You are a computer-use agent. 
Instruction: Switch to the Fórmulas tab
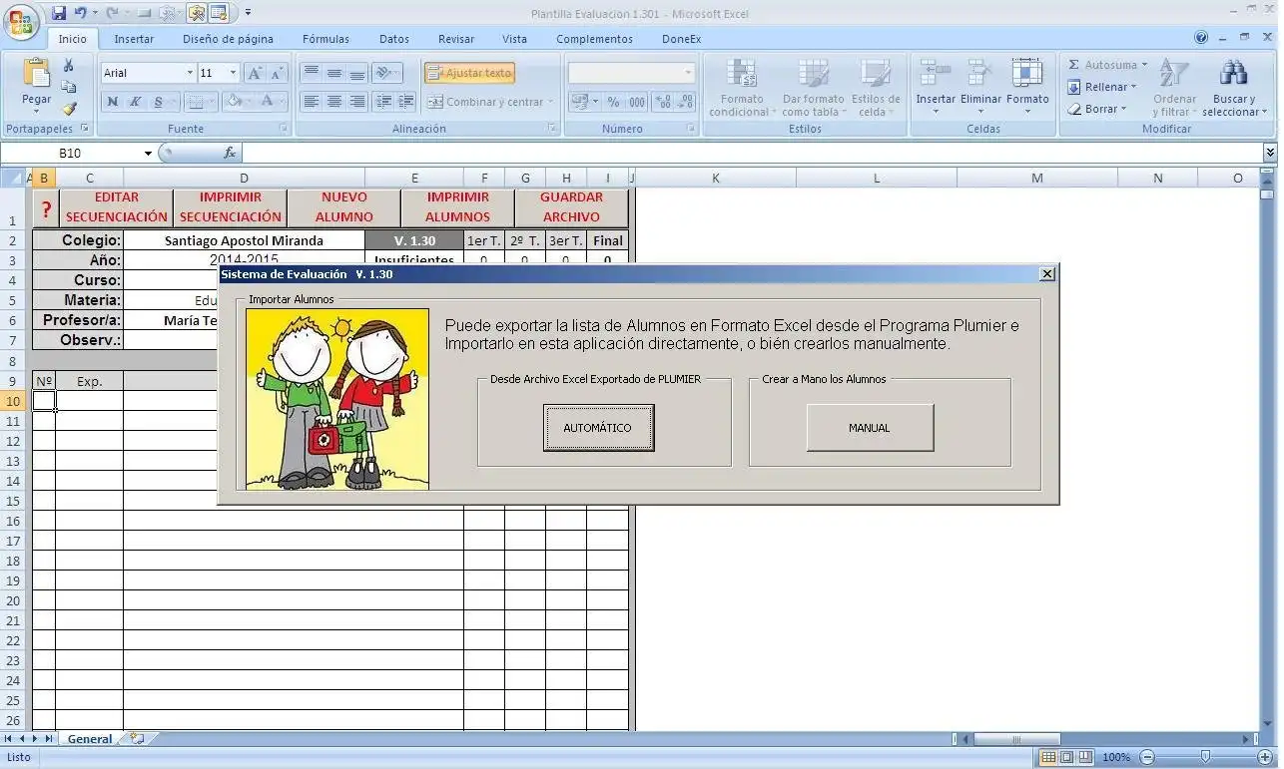325,39
